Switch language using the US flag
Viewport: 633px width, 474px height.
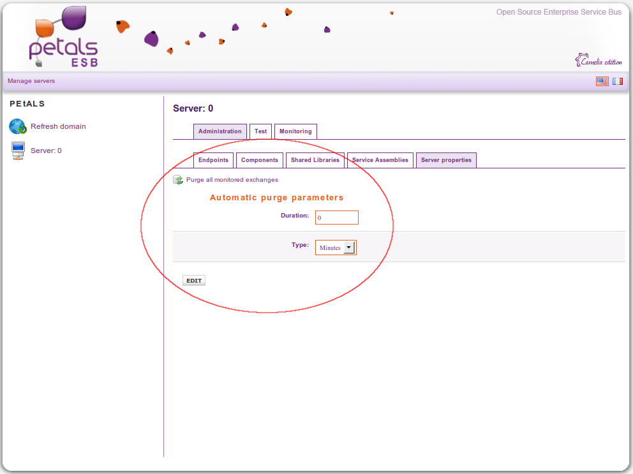602,81
